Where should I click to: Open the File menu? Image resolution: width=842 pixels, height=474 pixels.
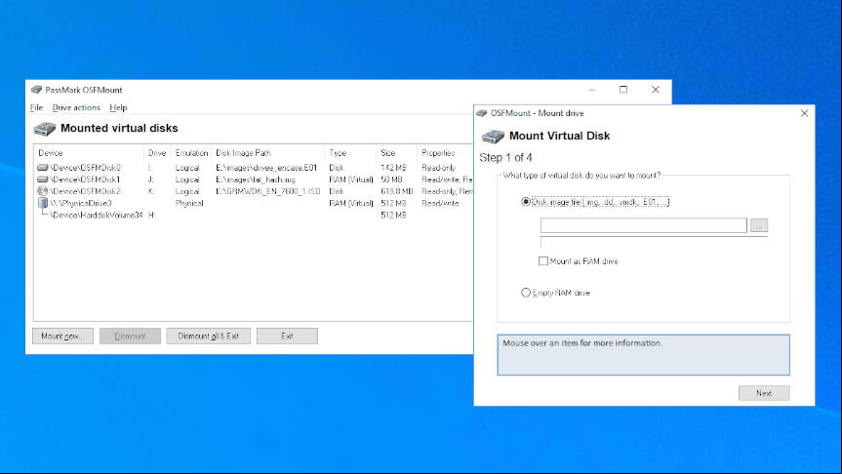36,107
